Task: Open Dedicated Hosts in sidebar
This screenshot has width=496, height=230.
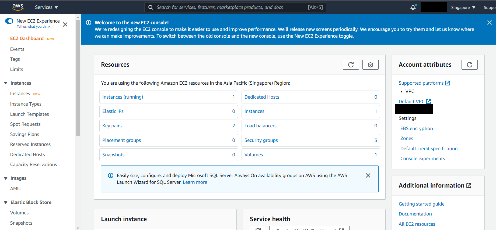Action: [27, 154]
